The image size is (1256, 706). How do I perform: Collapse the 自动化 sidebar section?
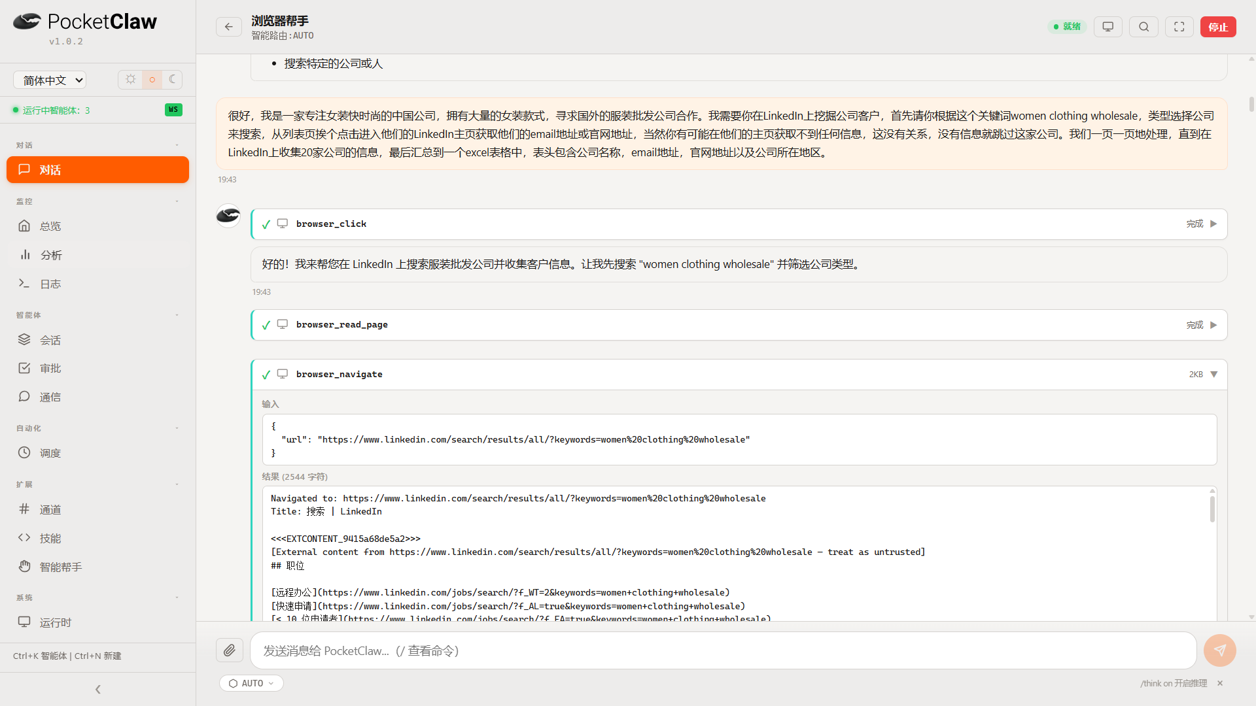pyautogui.click(x=177, y=428)
